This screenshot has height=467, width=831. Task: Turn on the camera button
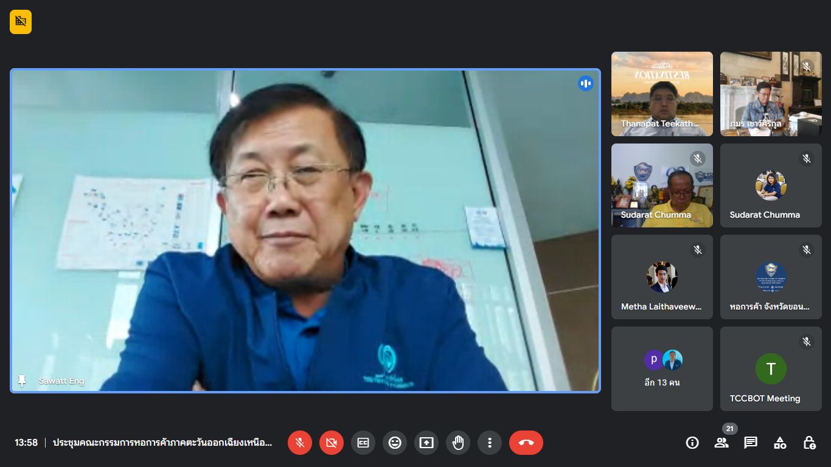[x=332, y=443]
